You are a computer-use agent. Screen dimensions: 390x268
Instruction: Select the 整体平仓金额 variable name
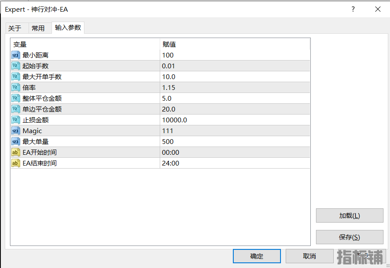(x=42, y=99)
